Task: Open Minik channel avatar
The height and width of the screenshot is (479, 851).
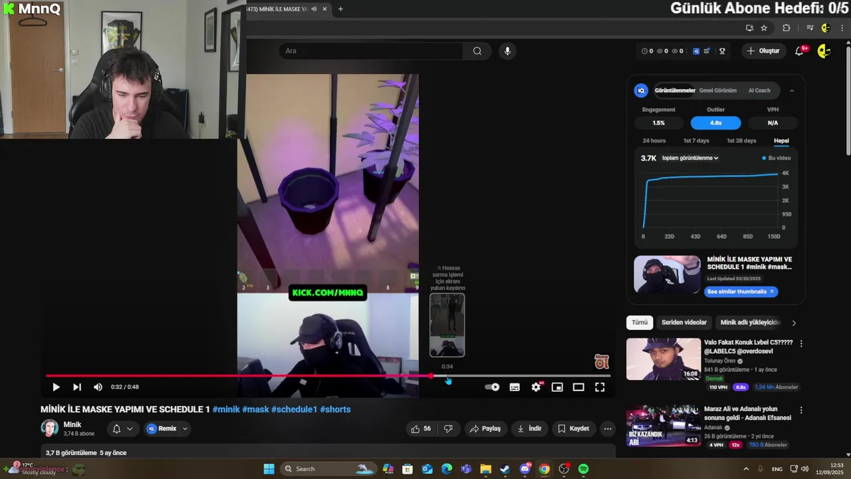Action: coord(49,428)
